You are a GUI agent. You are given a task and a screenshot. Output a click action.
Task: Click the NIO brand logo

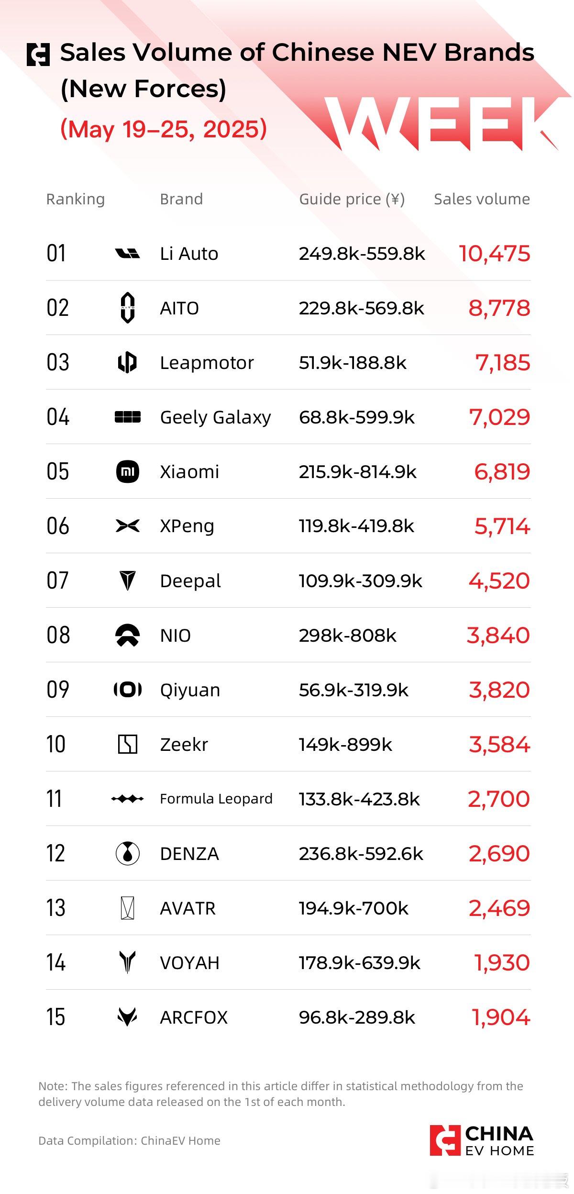point(128,636)
